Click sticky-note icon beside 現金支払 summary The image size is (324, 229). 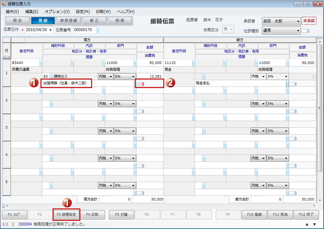[x=293, y=84]
